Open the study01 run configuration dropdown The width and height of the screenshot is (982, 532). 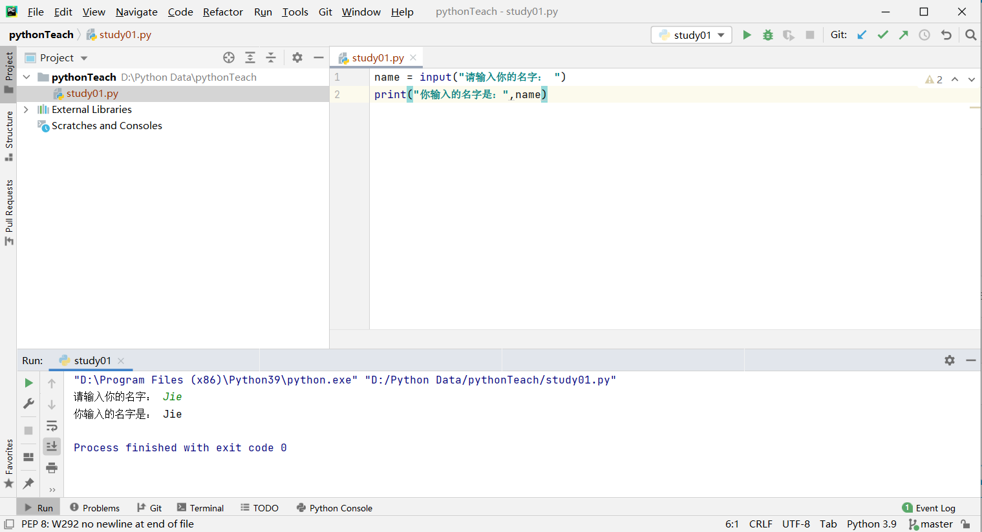point(692,35)
